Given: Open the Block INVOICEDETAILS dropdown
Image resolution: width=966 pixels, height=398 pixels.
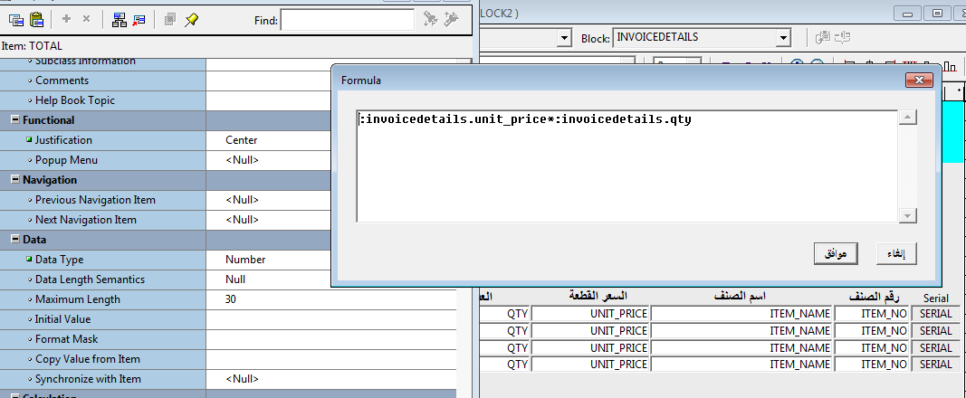Looking at the screenshot, I should point(783,38).
